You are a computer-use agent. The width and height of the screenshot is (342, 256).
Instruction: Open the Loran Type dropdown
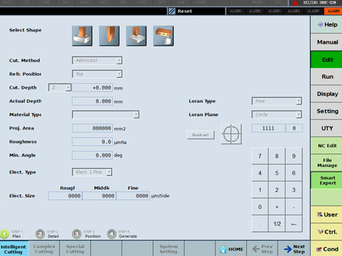pos(277,101)
